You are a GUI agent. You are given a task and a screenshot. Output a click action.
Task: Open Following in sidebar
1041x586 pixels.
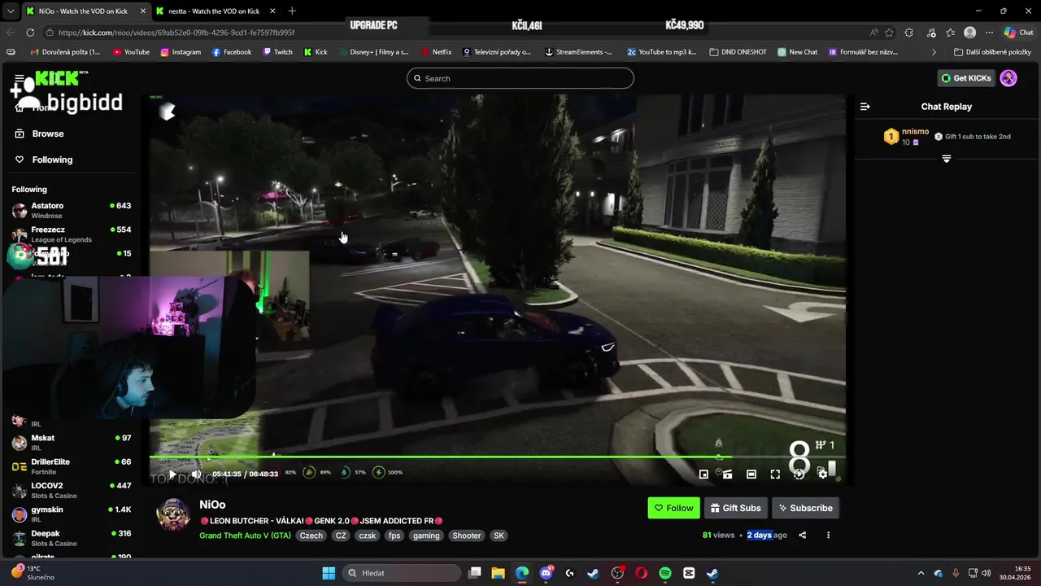(x=52, y=160)
